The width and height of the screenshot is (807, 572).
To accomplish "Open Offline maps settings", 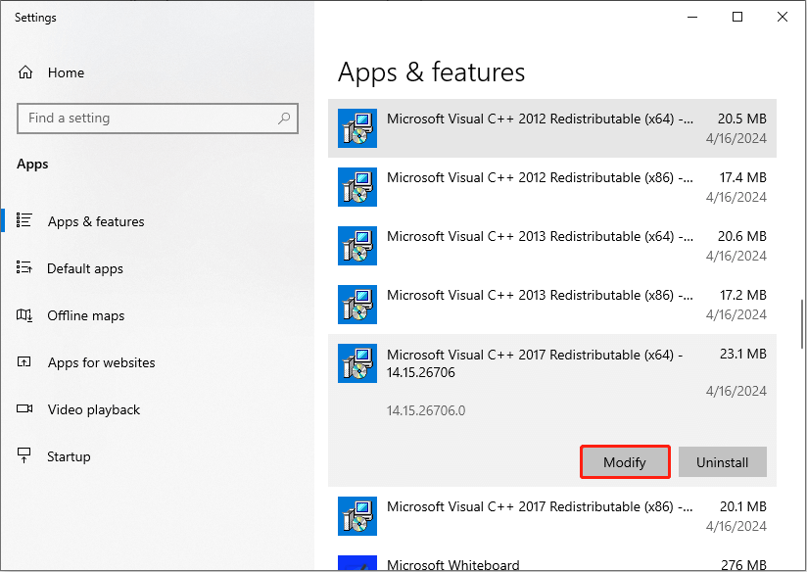I will click(158, 315).
